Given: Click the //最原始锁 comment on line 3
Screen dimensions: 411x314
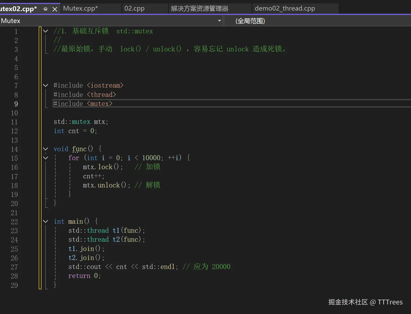Looking at the screenshot, I should (x=170, y=49).
